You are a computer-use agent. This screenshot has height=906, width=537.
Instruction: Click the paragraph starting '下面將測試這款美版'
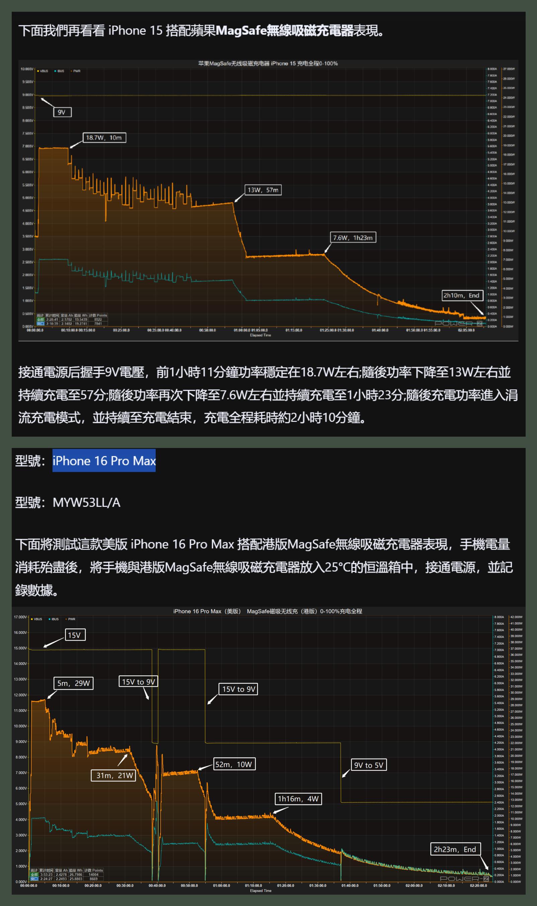264,567
